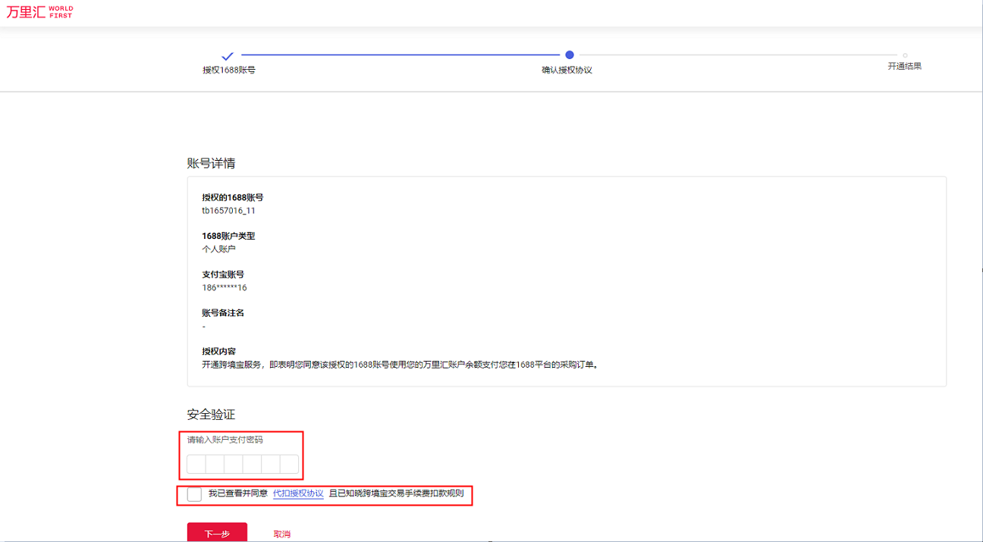Enable the 我已查看并同意 agreement checkbox
The height and width of the screenshot is (542, 983).
coord(193,494)
